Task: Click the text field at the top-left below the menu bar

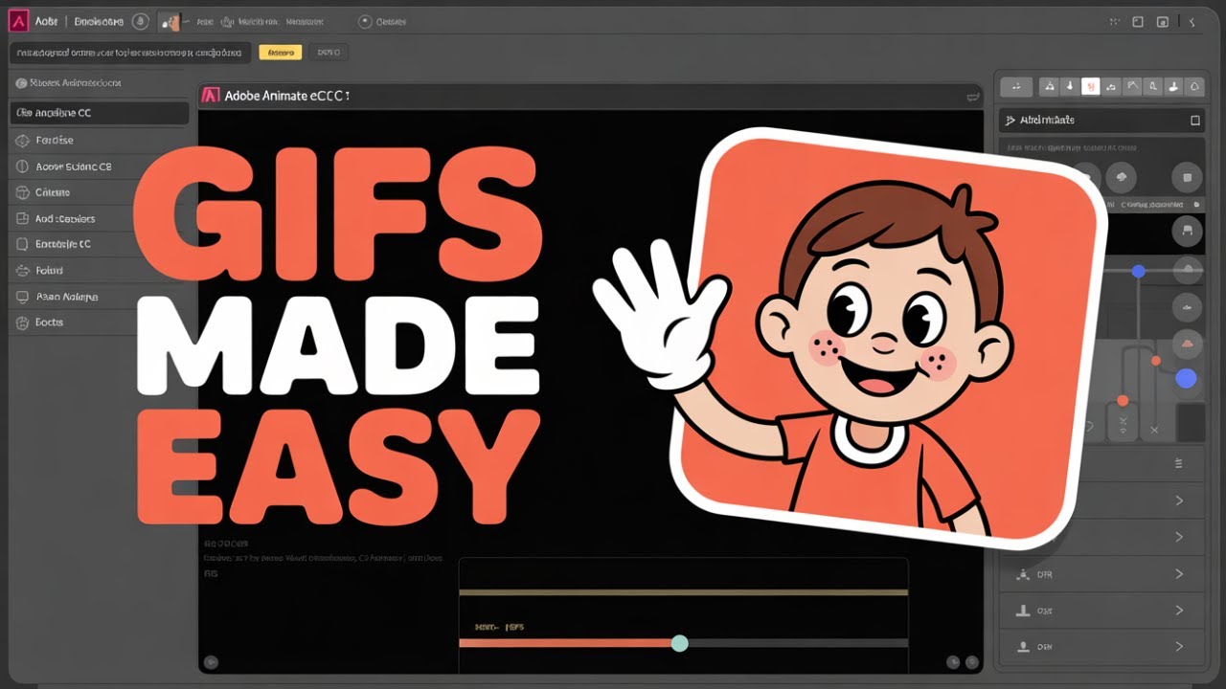Action: (x=130, y=53)
